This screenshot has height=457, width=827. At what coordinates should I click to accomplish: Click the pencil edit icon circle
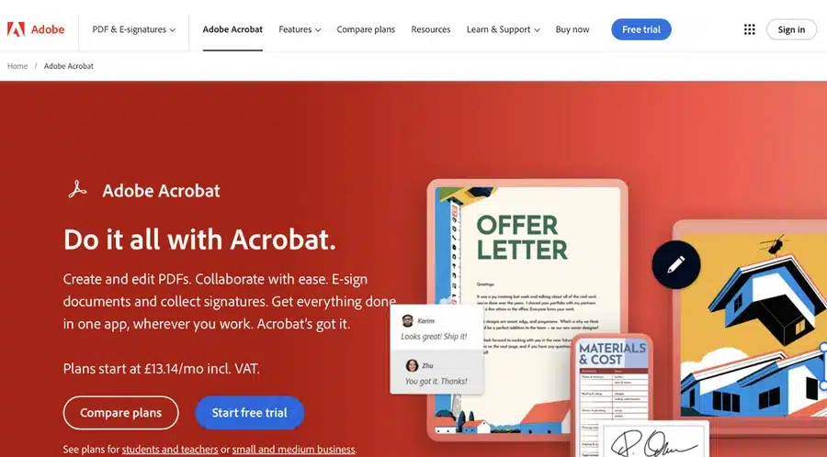(676, 264)
